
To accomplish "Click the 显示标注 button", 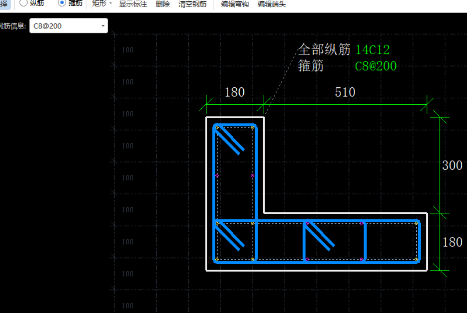I will click(x=133, y=4).
